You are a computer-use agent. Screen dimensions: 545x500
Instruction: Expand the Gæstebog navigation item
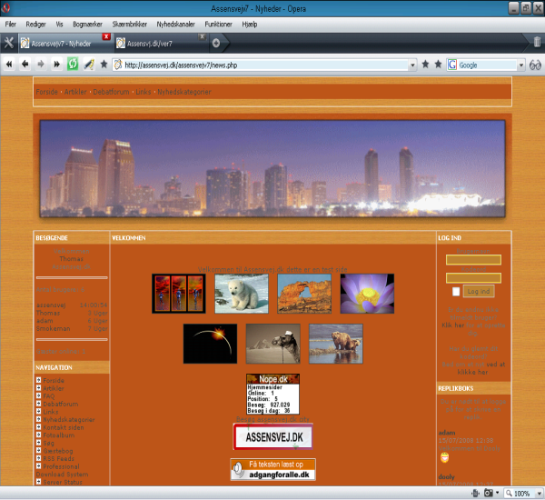38,450
